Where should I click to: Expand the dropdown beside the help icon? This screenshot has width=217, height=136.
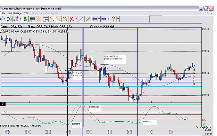[118, 19]
